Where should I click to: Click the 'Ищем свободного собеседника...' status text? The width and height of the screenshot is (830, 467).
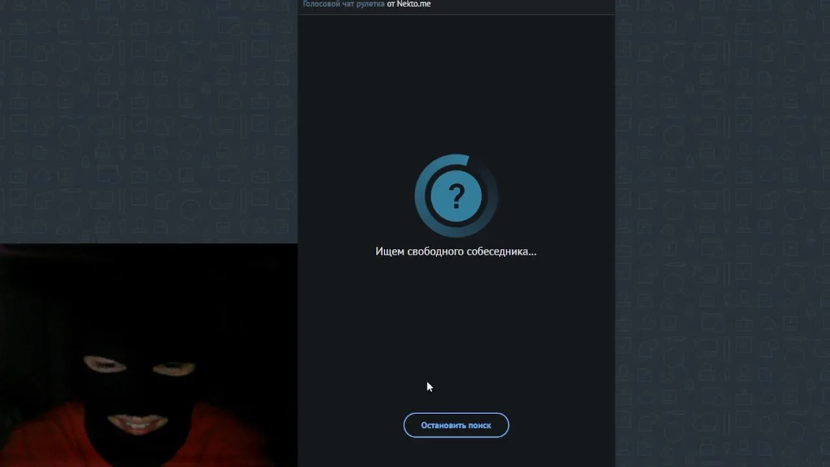456,251
